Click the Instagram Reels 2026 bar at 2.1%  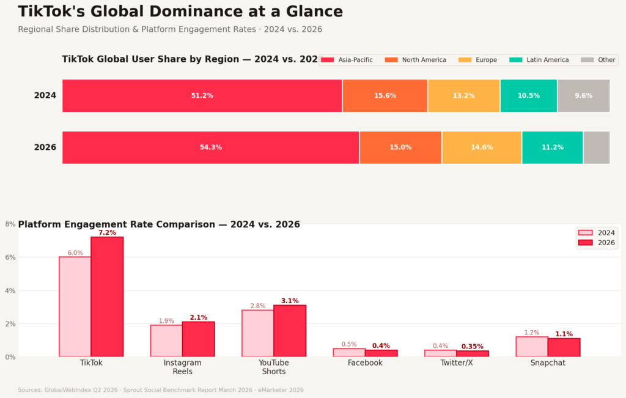point(199,339)
